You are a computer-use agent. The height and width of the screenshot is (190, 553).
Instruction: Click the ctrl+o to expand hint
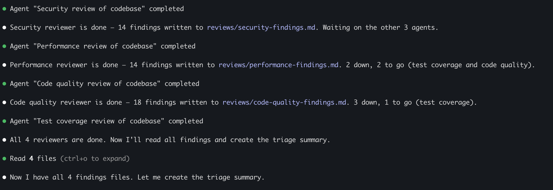[x=95, y=159]
